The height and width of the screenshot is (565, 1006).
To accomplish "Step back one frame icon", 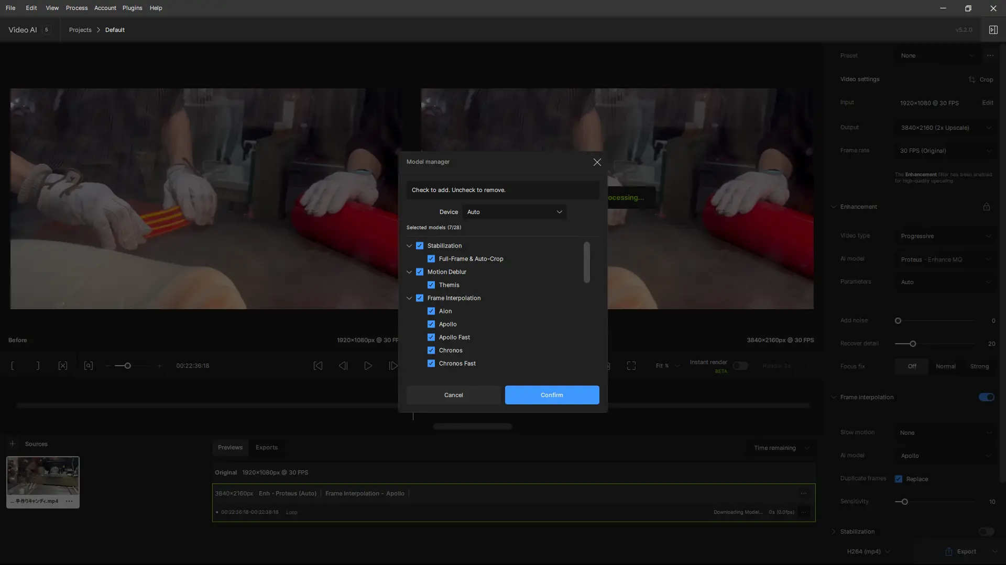I will pos(343,366).
